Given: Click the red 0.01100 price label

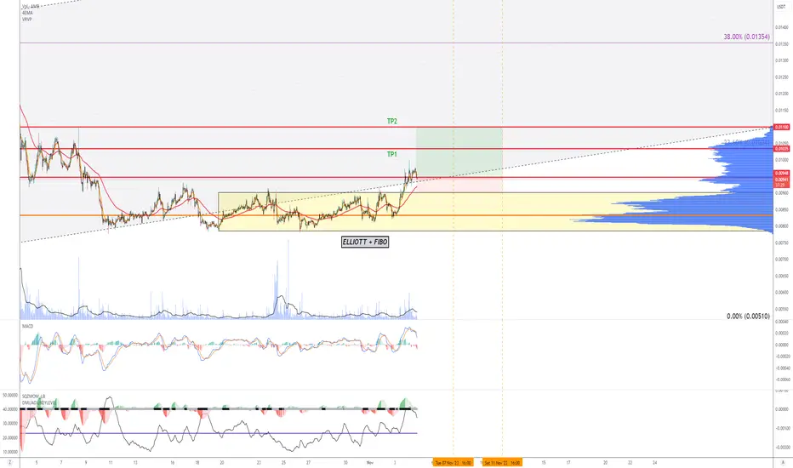Looking at the screenshot, I should coord(782,127).
